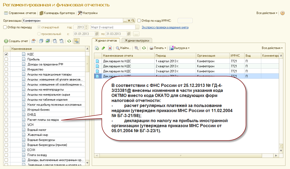This screenshot has height=169, width=290.
Task: Click the left list scroll-down arrow
Action: pos(87,163)
